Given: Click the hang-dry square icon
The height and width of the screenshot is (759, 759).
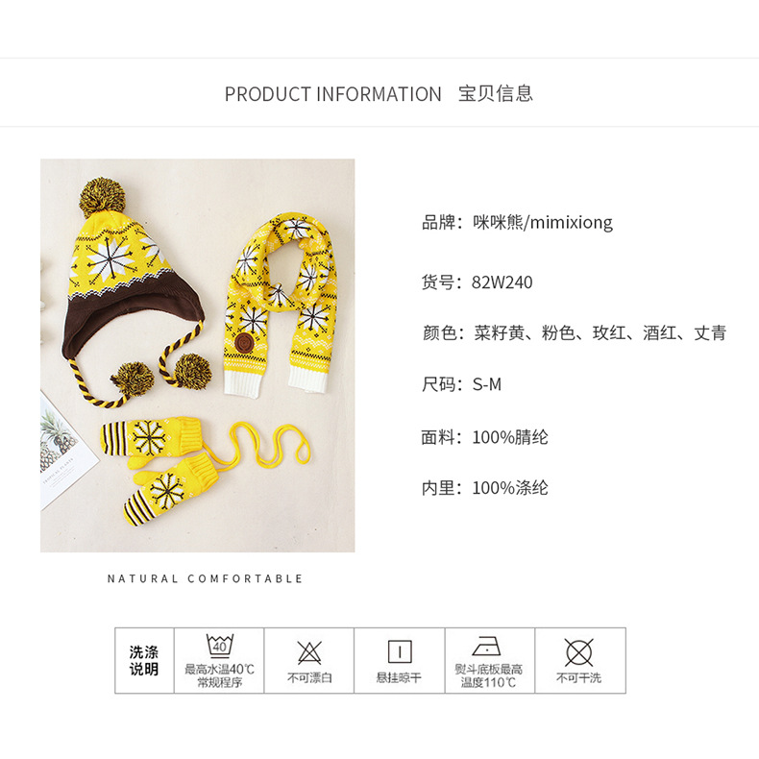Looking at the screenshot, I should tap(400, 651).
